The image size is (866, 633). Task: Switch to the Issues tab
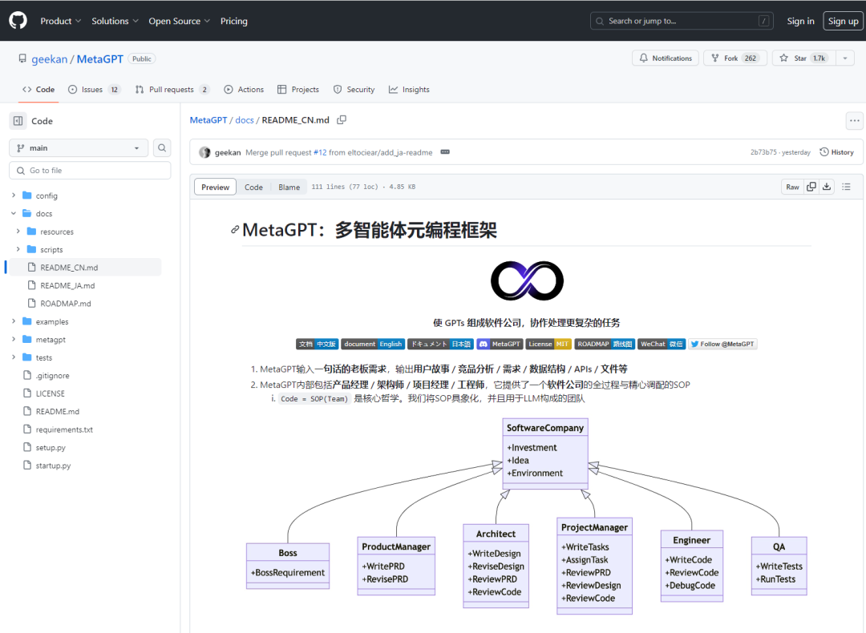point(94,90)
